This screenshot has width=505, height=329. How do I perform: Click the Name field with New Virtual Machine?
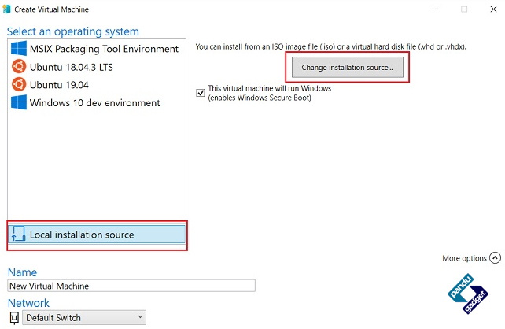click(131, 286)
